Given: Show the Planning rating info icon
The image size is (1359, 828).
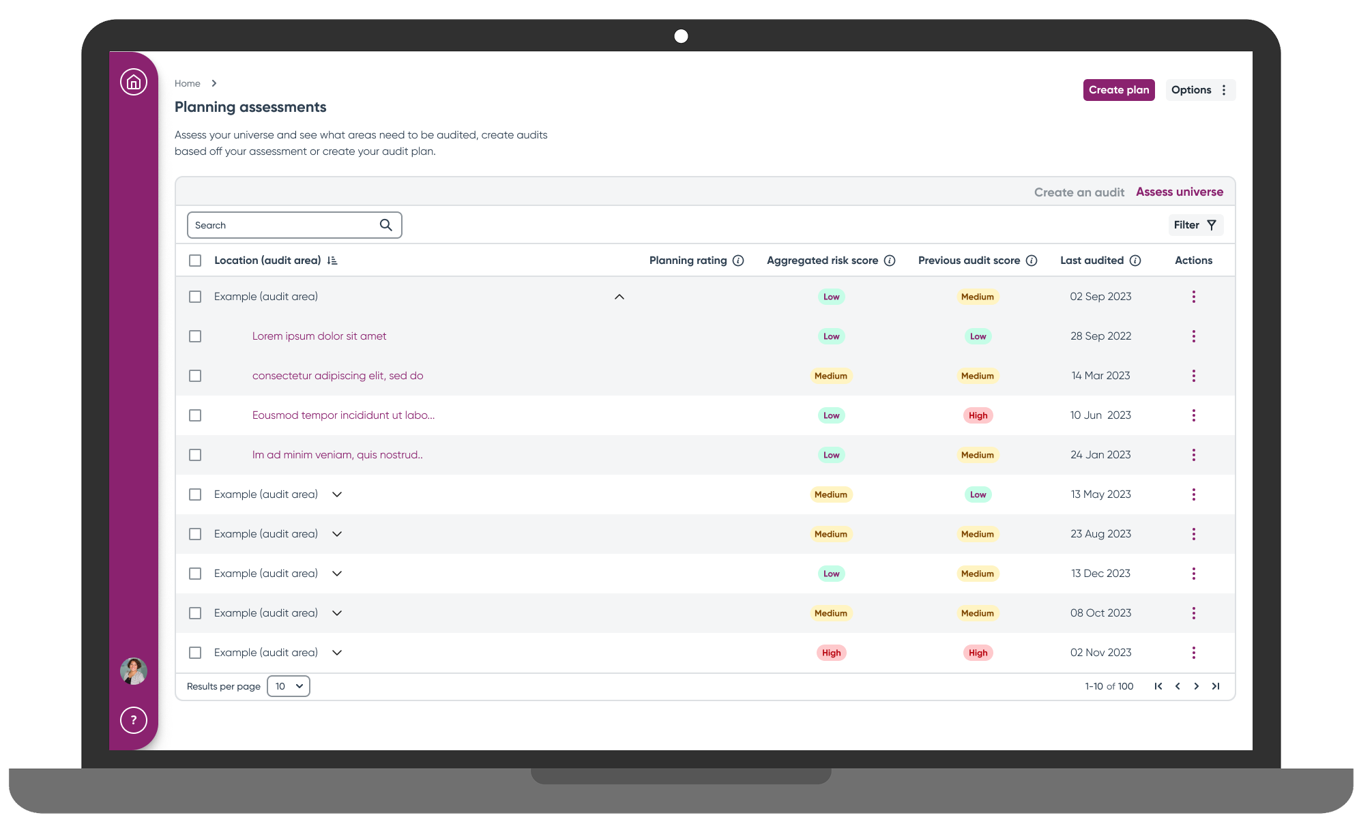Looking at the screenshot, I should click(x=738, y=261).
